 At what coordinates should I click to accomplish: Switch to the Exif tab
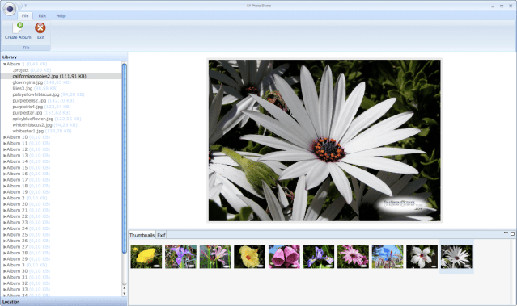tap(161, 235)
